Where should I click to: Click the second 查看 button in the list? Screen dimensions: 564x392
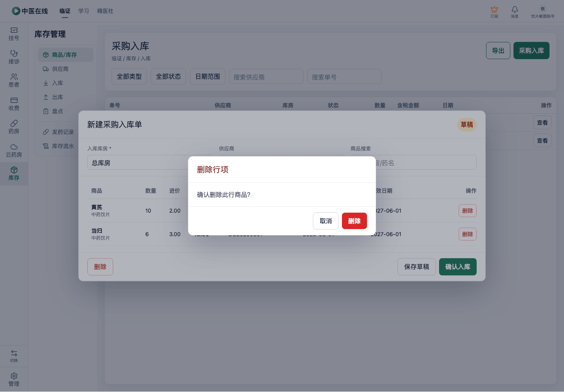542,141
